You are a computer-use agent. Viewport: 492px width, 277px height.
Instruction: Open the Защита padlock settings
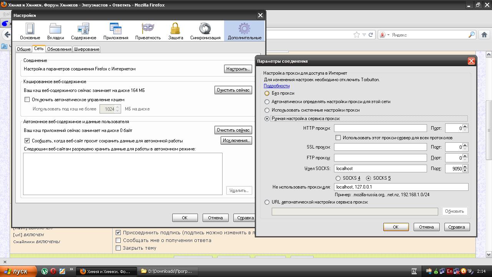pyautogui.click(x=175, y=31)
